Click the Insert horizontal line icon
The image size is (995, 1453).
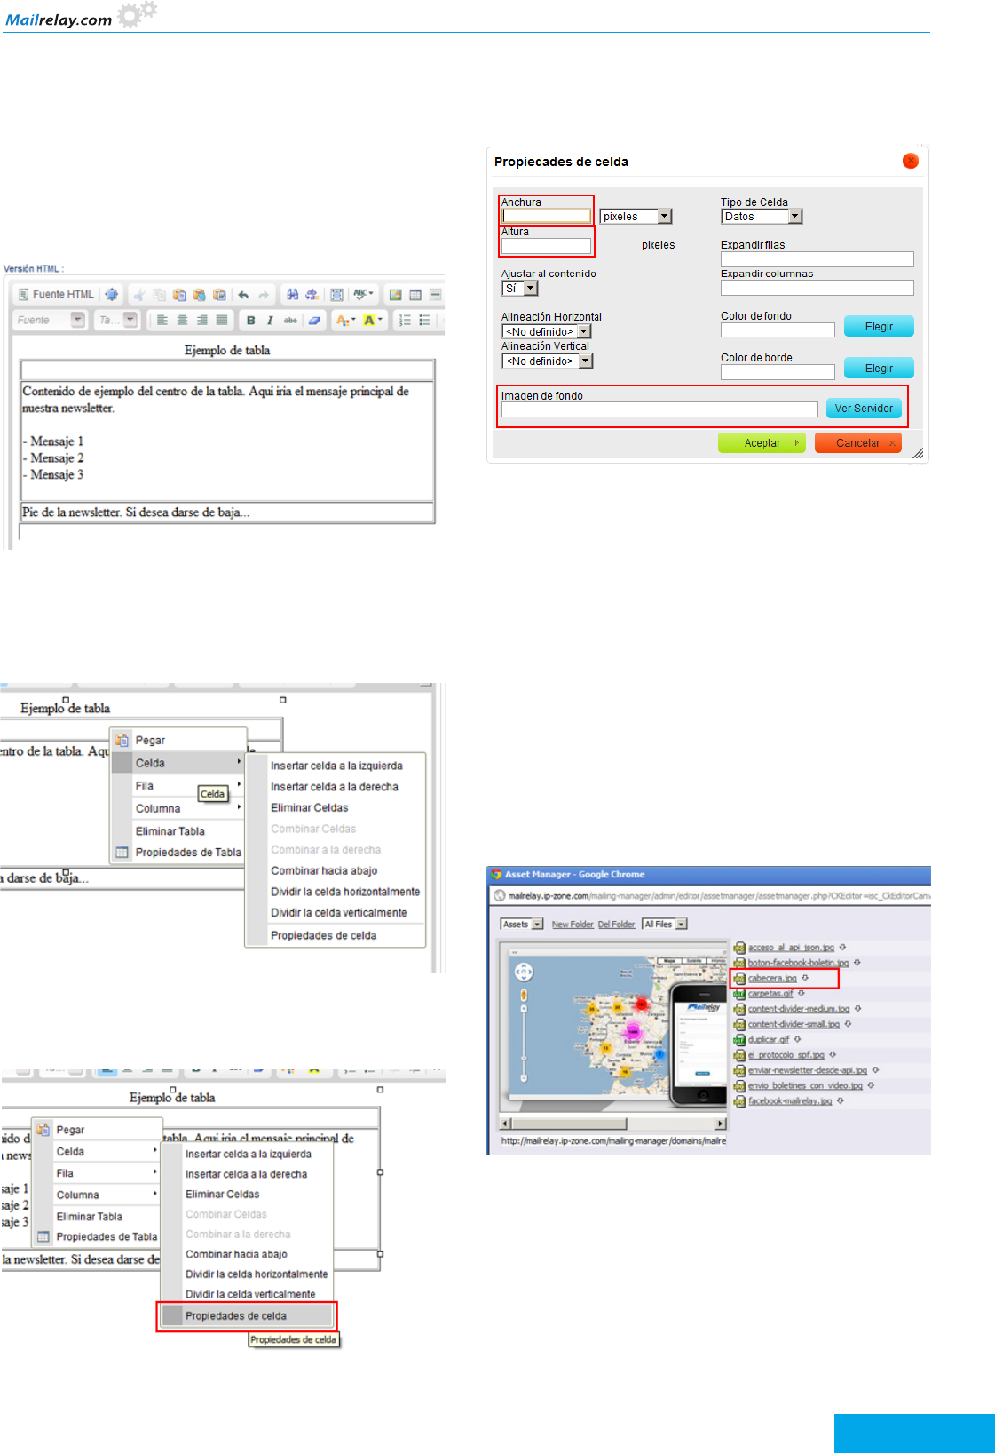point(435,295)
